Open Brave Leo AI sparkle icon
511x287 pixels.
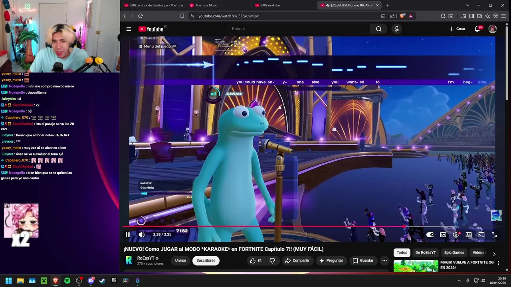click(487, 16)
